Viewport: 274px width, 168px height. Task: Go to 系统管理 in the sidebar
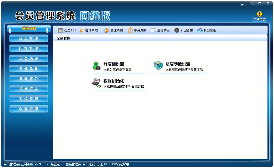(x=29, y=99)
